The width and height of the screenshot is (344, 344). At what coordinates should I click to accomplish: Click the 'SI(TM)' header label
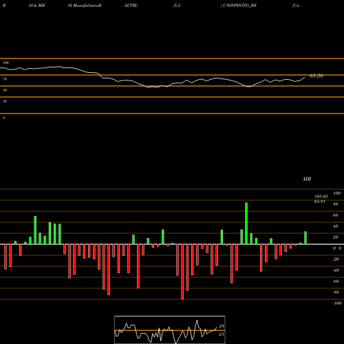(x=131, y=6)
